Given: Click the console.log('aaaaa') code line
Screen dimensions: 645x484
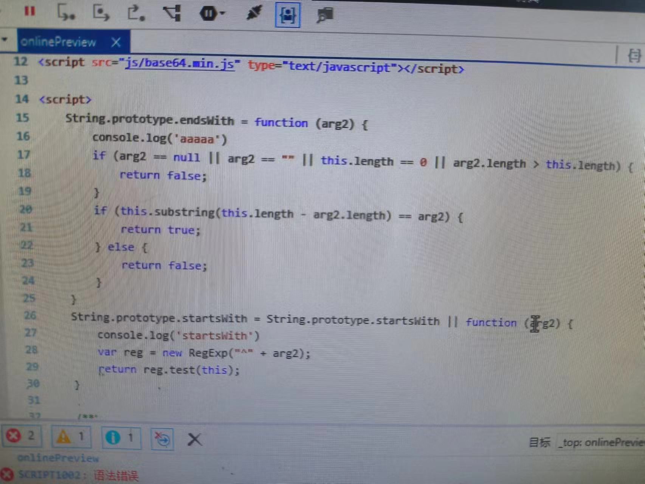Looking at the screenshot, I should 160,138.
